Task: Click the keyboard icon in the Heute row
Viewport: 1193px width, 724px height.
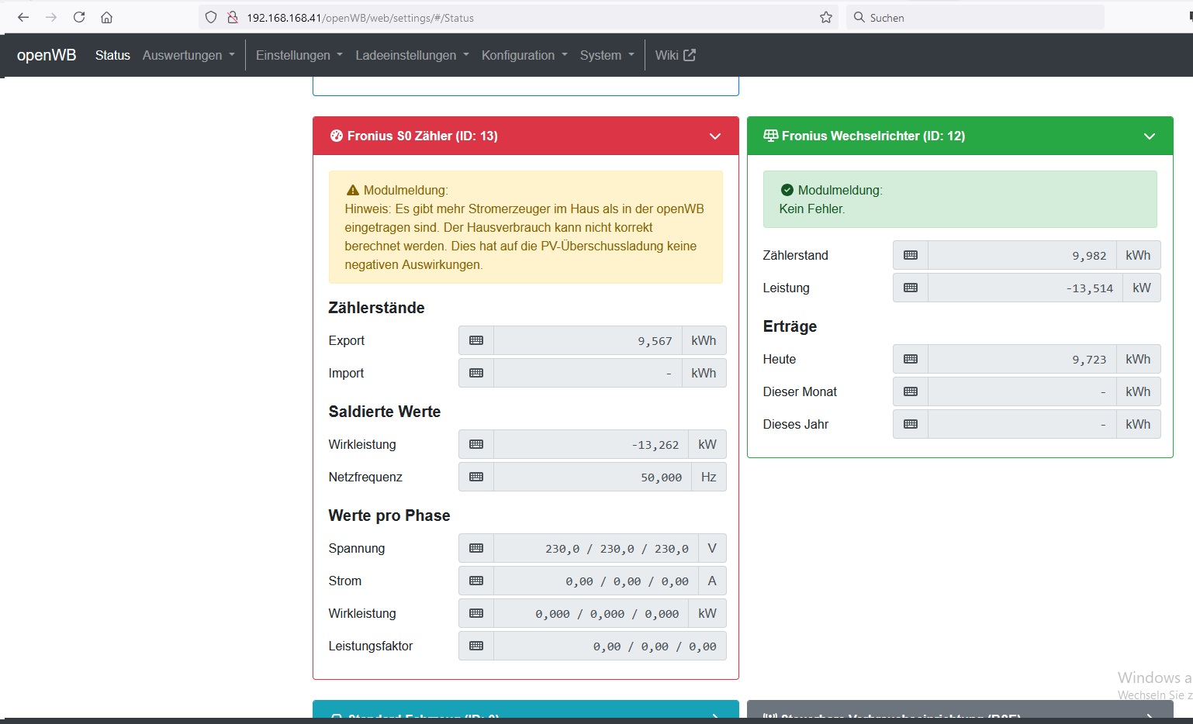Action: (x=911, y=359)
